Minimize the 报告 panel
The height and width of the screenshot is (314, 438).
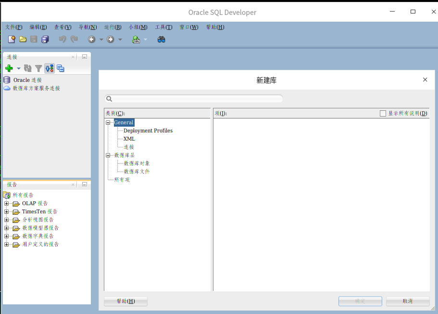tap(85, 184)
